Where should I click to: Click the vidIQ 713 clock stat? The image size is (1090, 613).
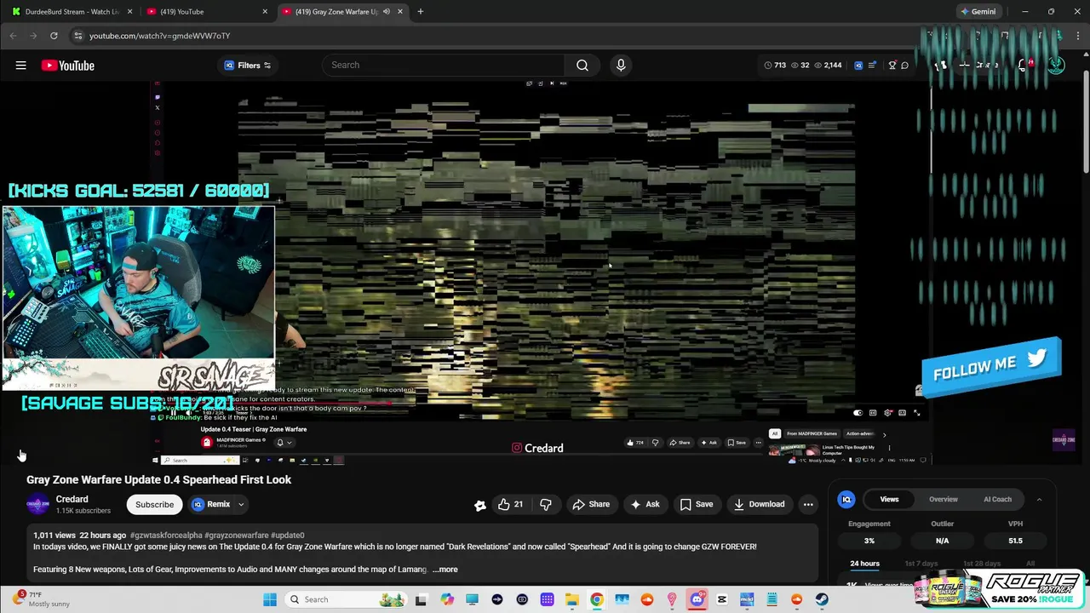click(x=774, y=65)
